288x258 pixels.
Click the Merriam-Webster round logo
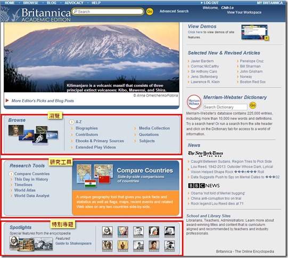coord(194,102)
